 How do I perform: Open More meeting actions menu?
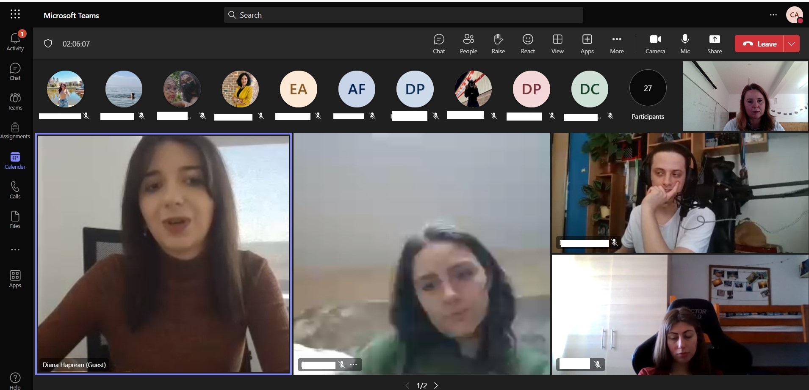[x=616, y=44]
